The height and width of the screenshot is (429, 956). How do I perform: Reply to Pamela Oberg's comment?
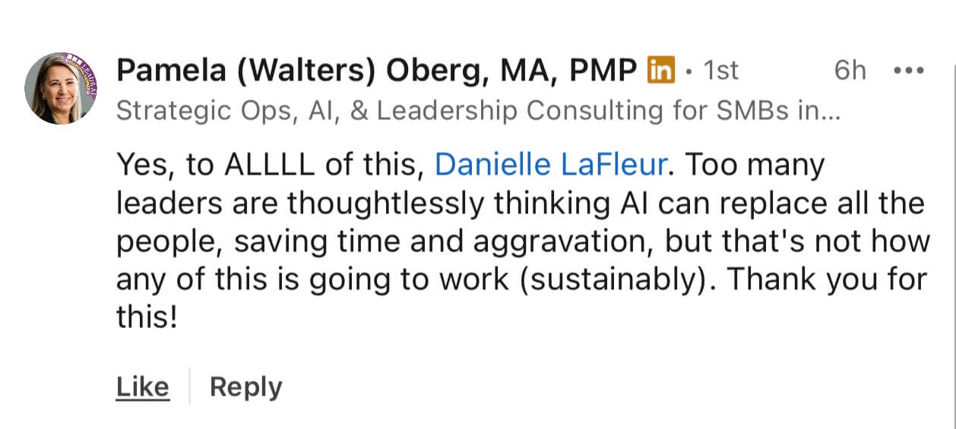click(245, 387)
